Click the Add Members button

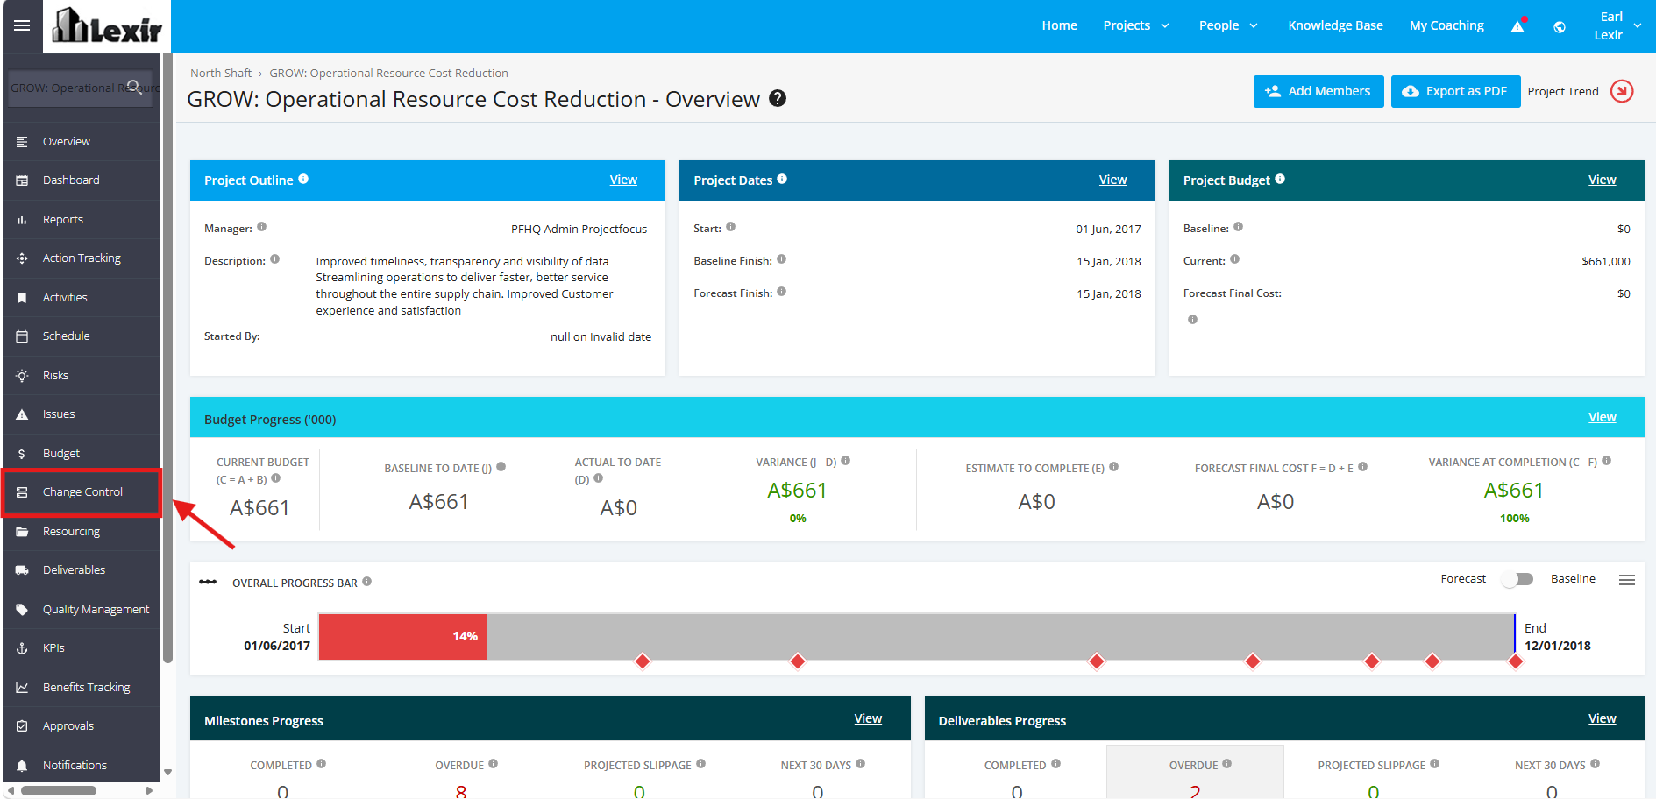[1318, 91]
